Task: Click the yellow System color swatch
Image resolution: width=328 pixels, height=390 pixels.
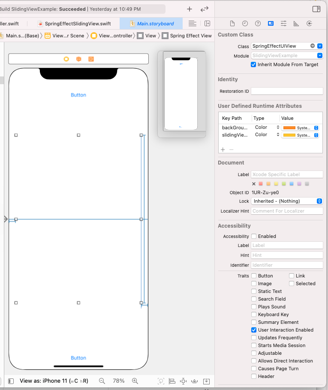Action: 289,135
